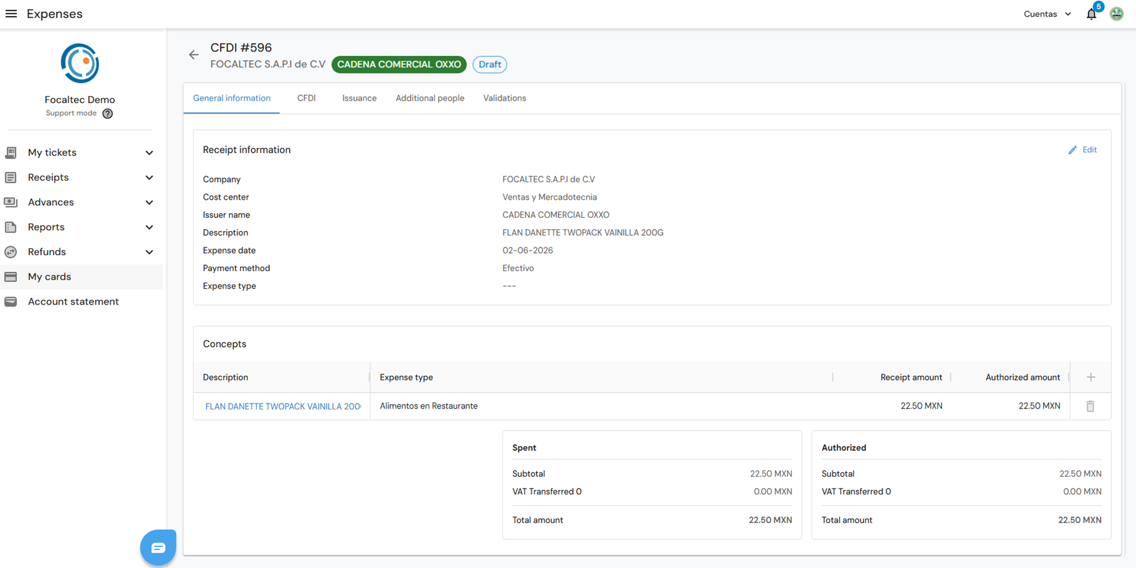Image resolution: width=1136 pixels, height=568 pixels.
Task: Expand the Reports chevron
Action: [149, 228]
